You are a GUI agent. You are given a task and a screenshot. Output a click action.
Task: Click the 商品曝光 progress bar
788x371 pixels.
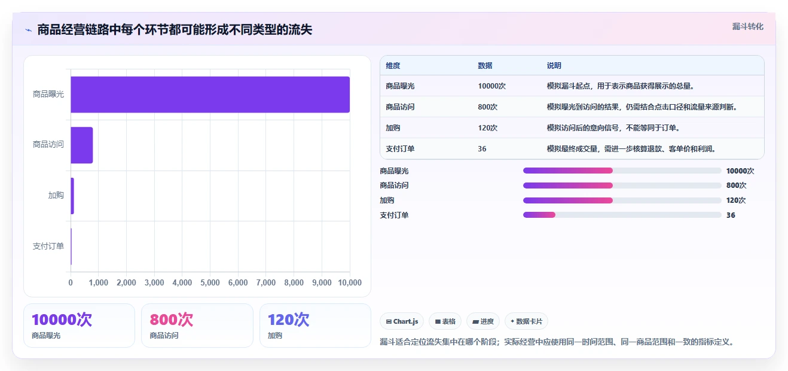622,171
